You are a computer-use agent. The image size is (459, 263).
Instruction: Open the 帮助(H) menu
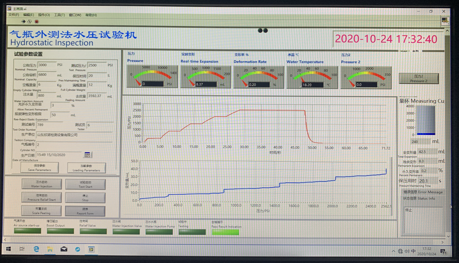pyautogui.click(x=91, y=15)
